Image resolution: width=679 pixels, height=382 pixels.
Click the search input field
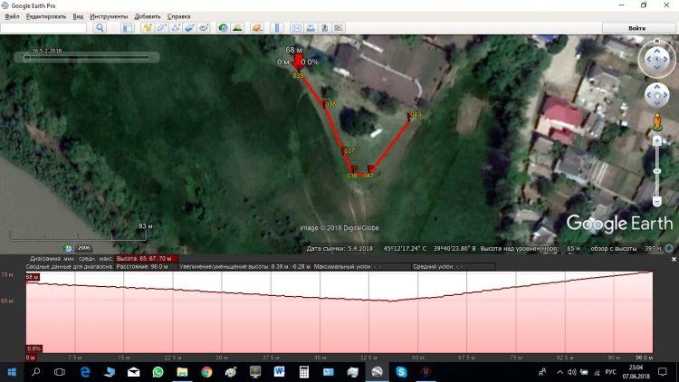coord(43,28)
